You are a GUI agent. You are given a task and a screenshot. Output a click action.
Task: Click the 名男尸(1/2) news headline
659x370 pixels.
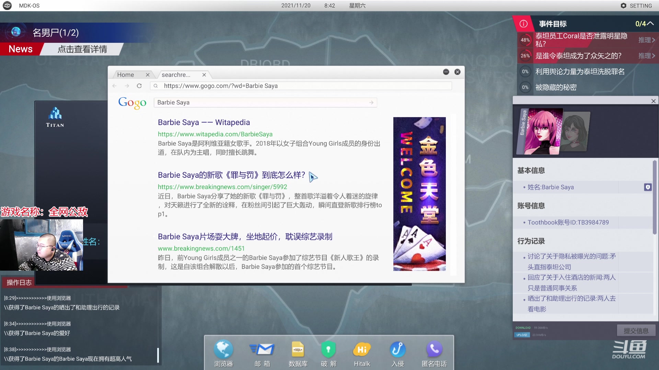[56, 33]
